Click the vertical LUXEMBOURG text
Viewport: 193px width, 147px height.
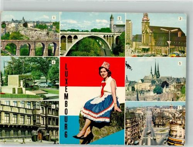pyautogui.click(x=66, y=101)
